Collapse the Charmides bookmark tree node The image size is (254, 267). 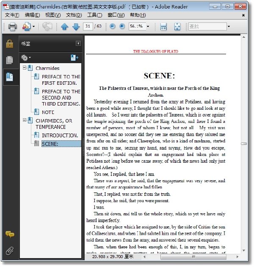point(25,68)
